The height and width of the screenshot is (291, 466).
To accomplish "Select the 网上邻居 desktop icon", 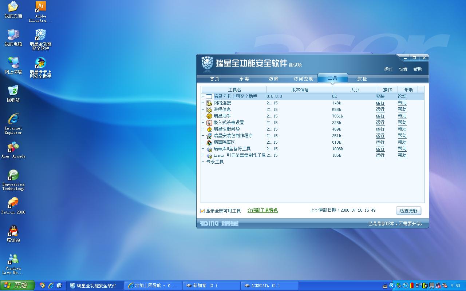I will coord(13,65).
